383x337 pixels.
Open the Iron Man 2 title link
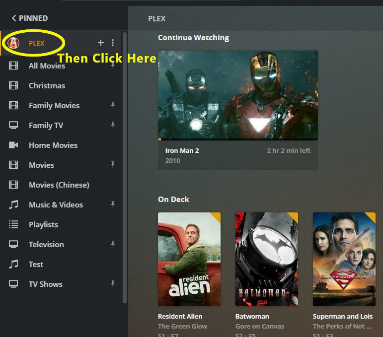click(182, 151)
